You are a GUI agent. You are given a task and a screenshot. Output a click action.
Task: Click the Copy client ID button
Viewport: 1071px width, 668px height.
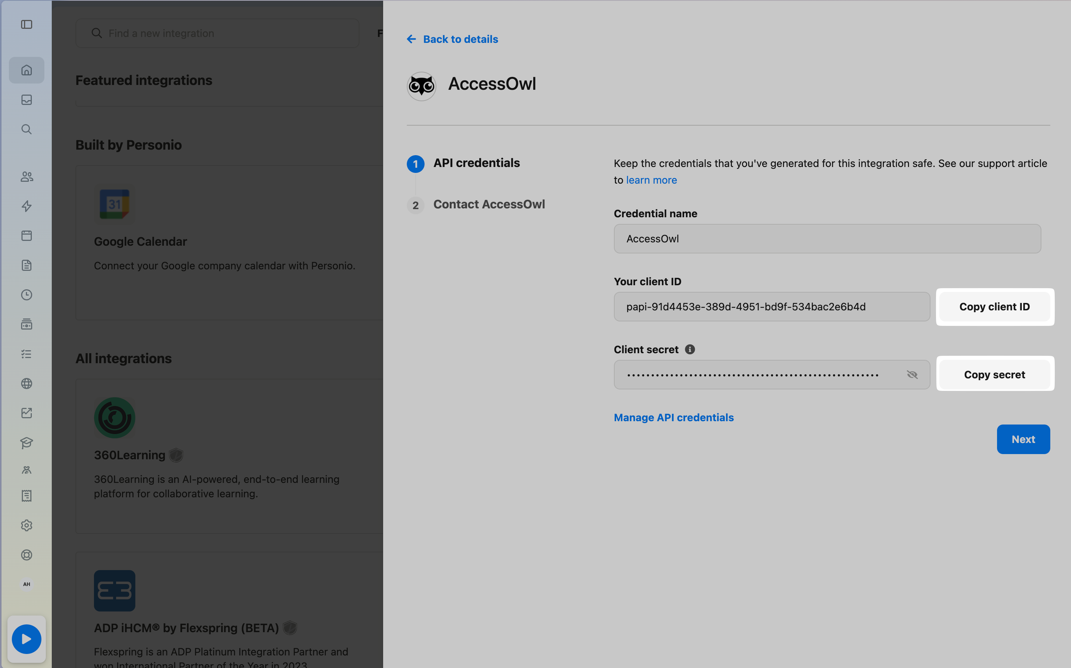click(994, 307)
